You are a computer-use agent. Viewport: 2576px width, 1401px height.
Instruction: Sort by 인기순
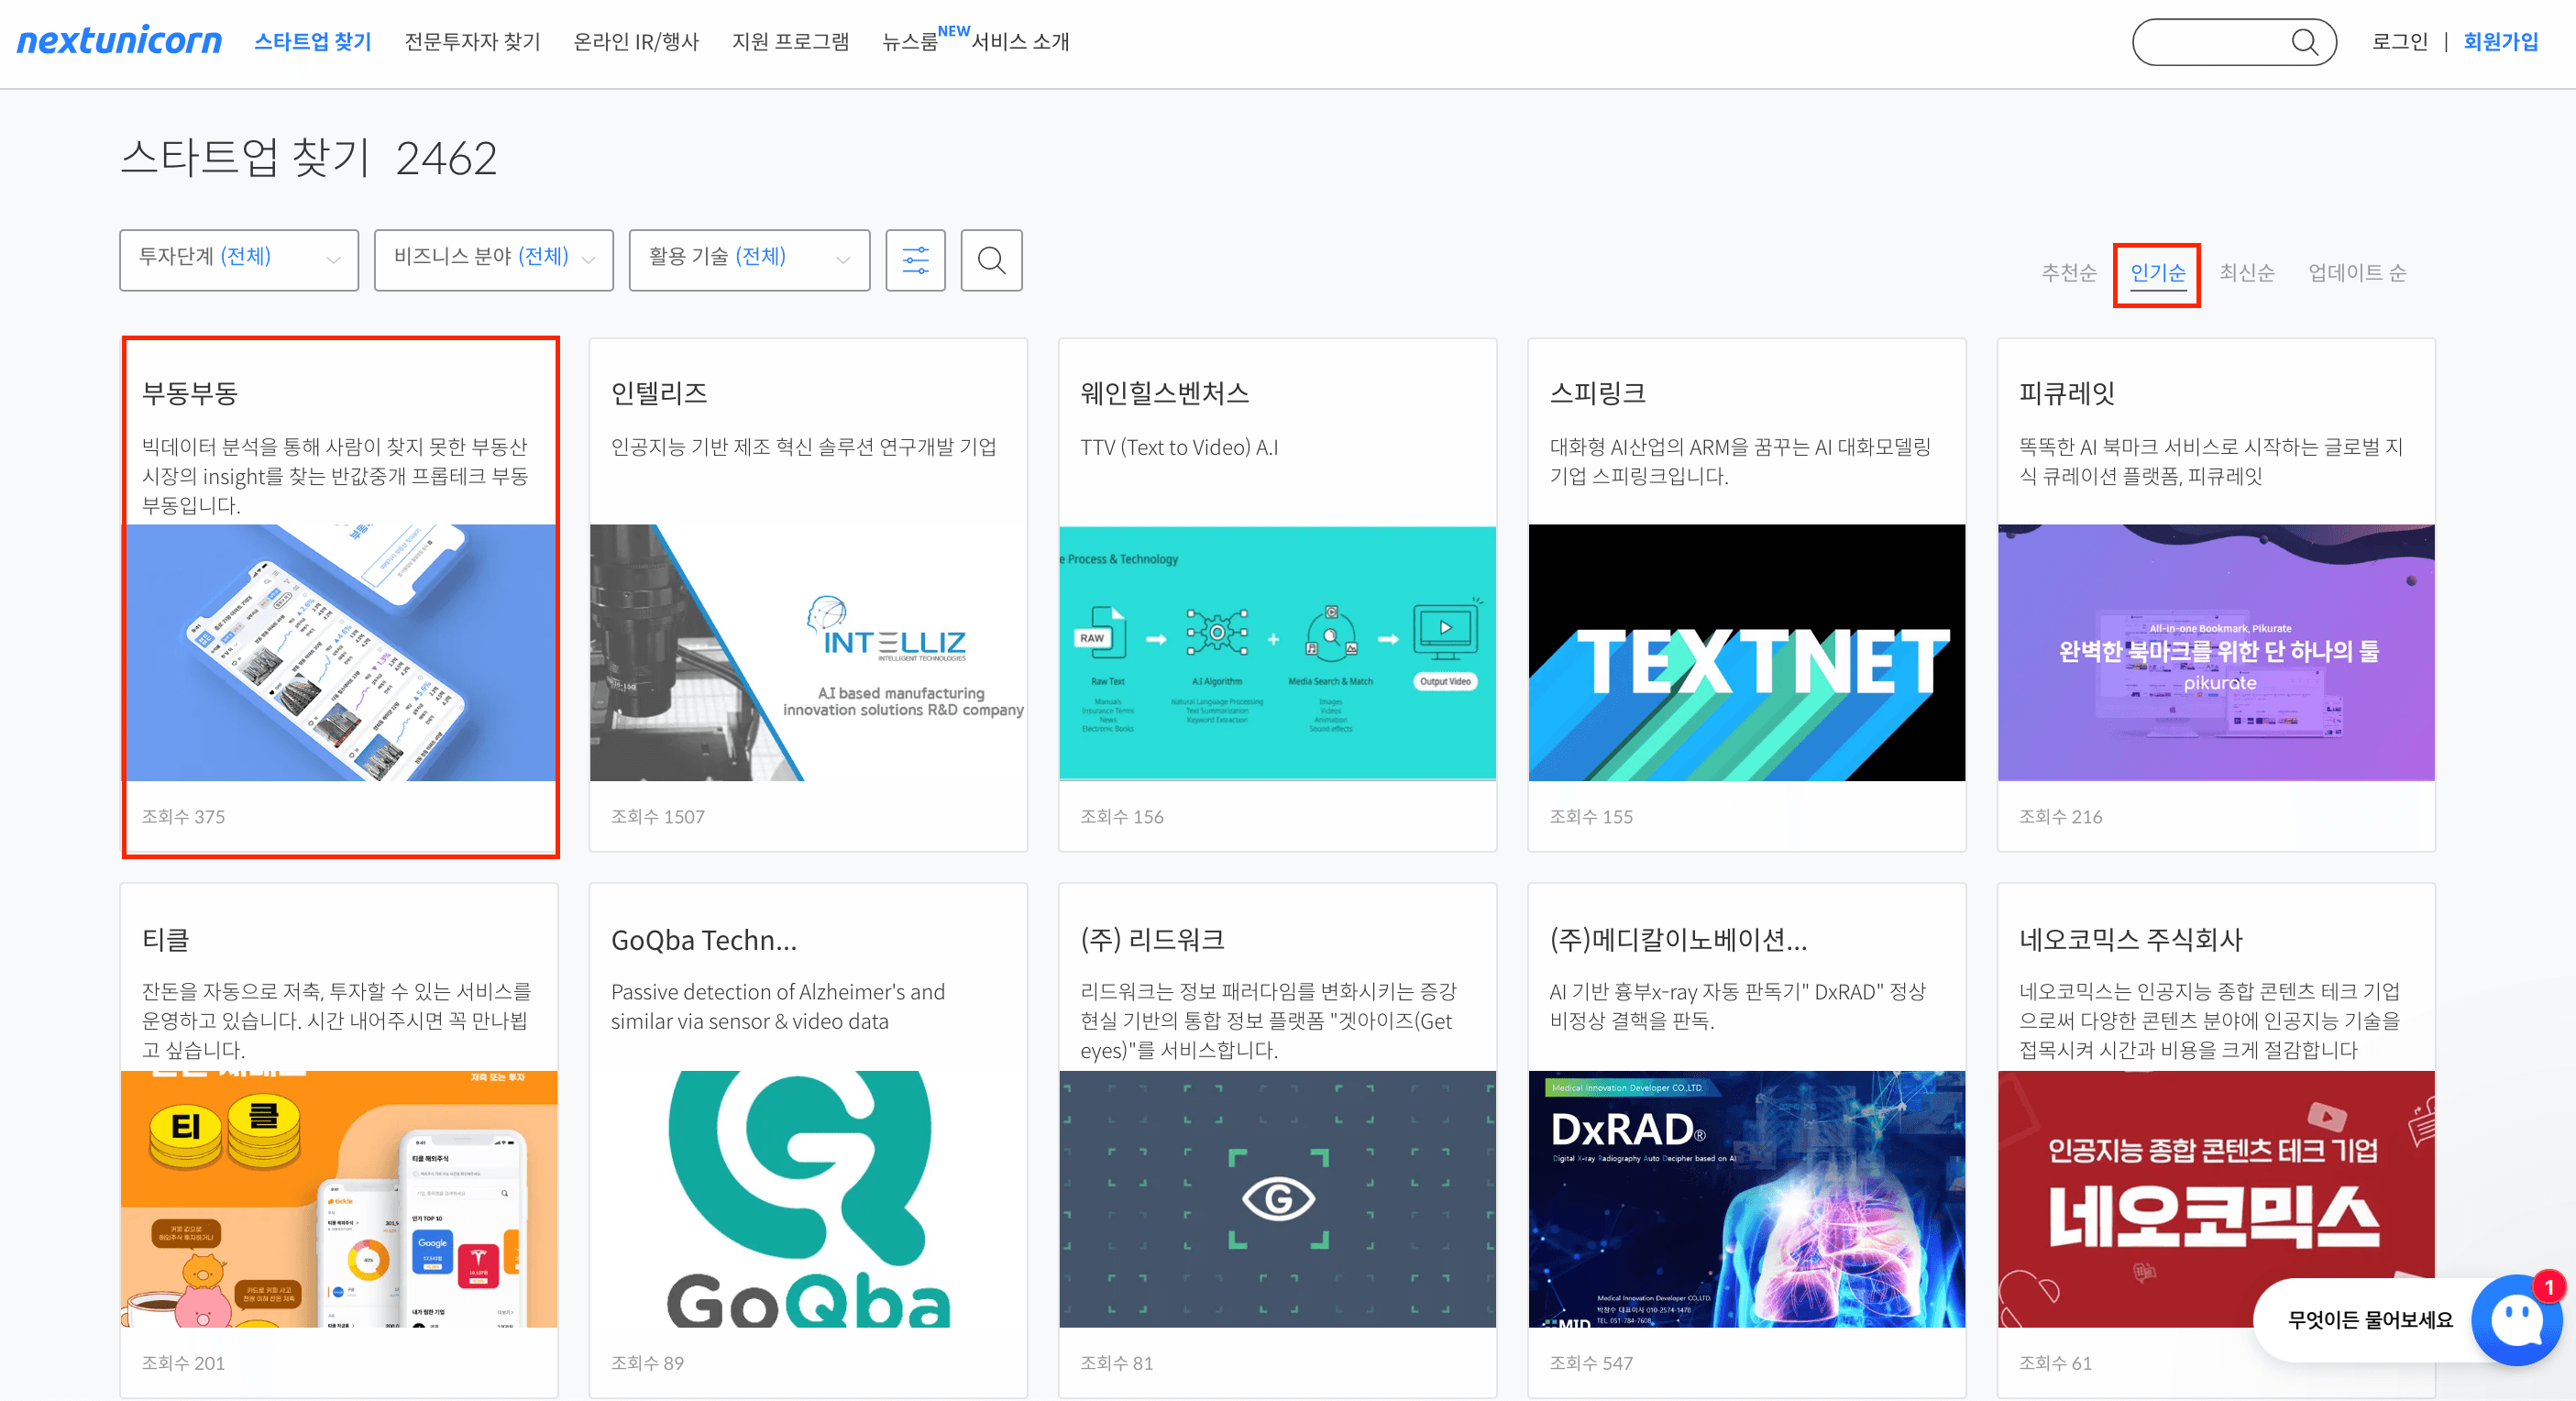(2157, 273)
